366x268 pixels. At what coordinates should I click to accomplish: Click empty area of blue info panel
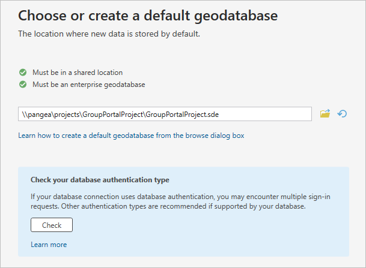pyautogui.click(x=240, y=234)
